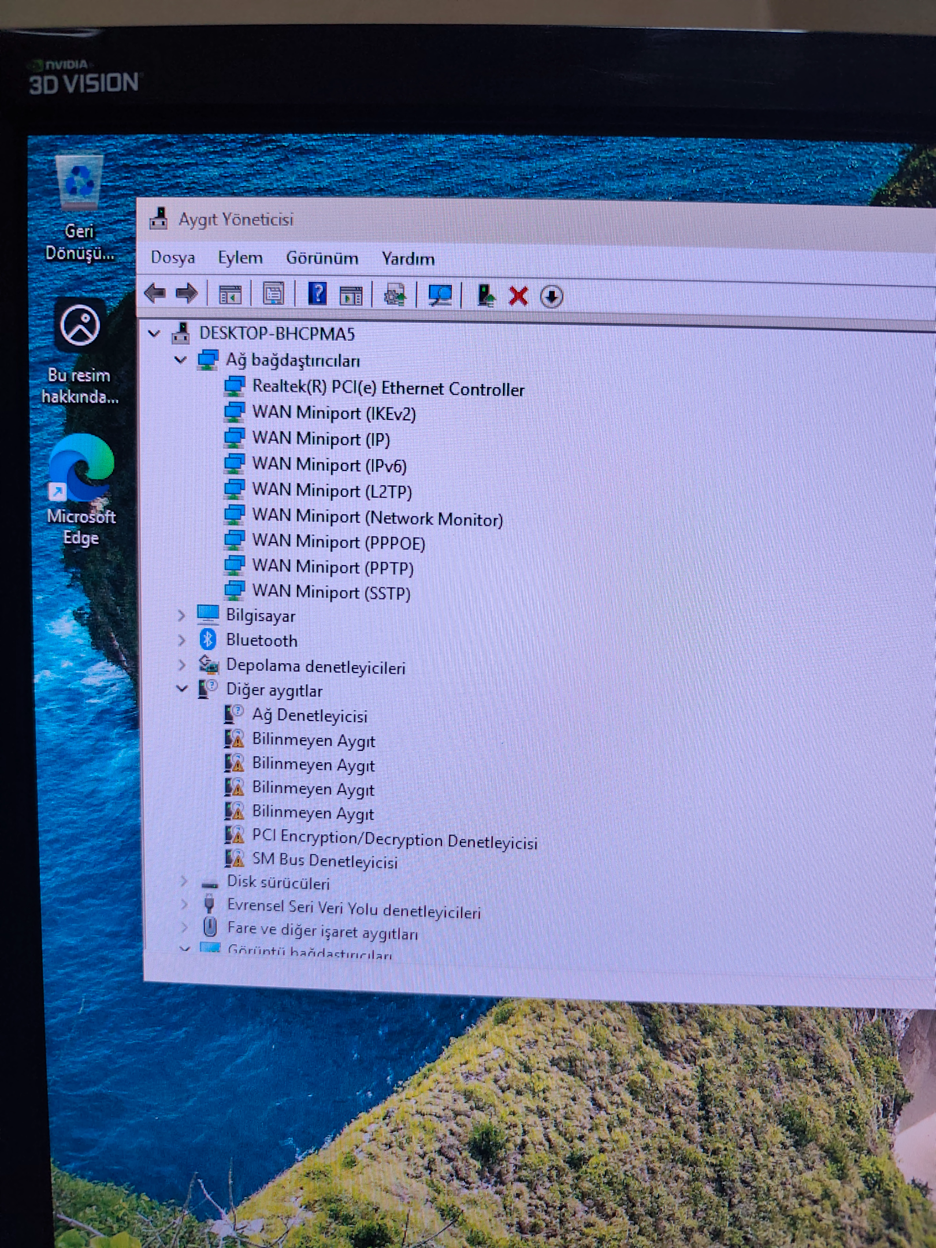Click the Scan for hardware changes monitor icon
Image resolution: width=936 pixels, height=1248 pixels.
click(x=440, y=295)
